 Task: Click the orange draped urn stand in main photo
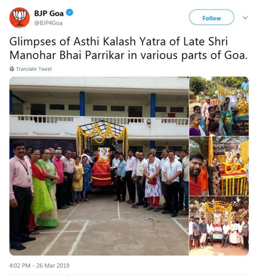click(101, 172)
